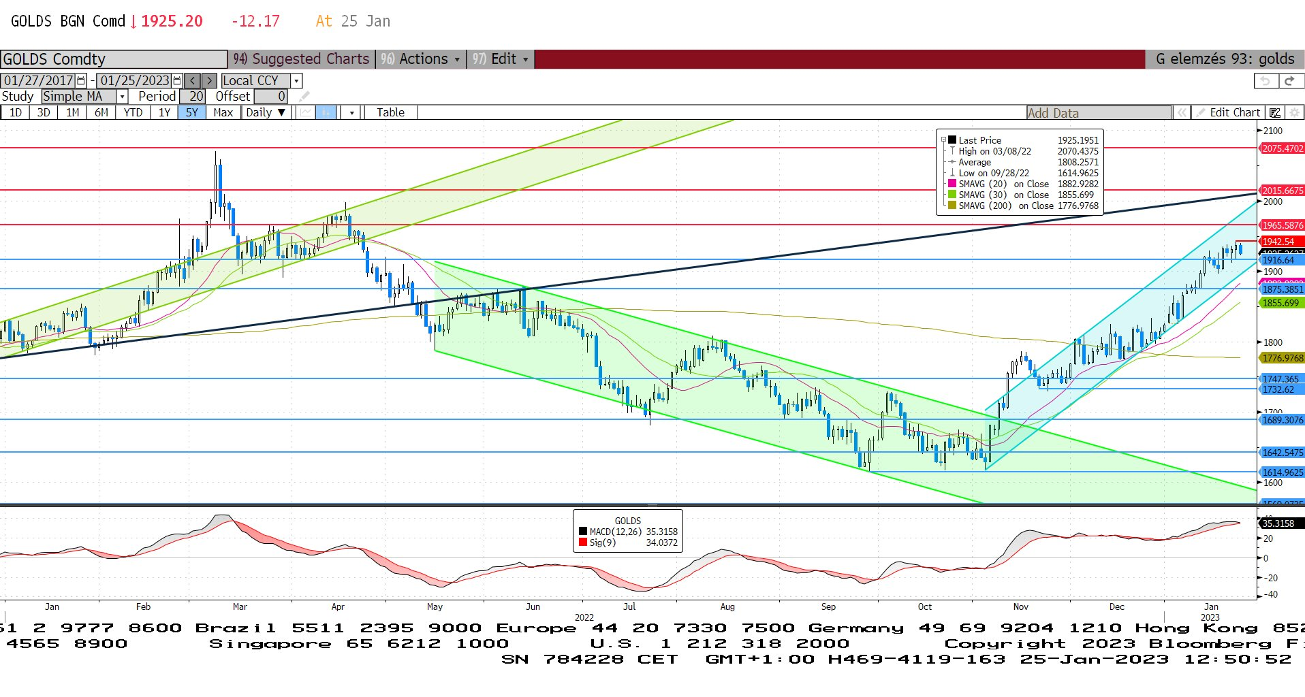The width and height of the screenshot is (1305, 697).
Task: Click the 2075.4702 red price level label
Action: point(1282,148)
